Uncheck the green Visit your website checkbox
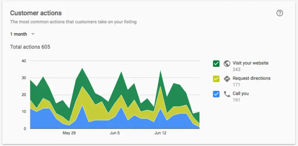 pyautogui.click(x=216, y=64)
